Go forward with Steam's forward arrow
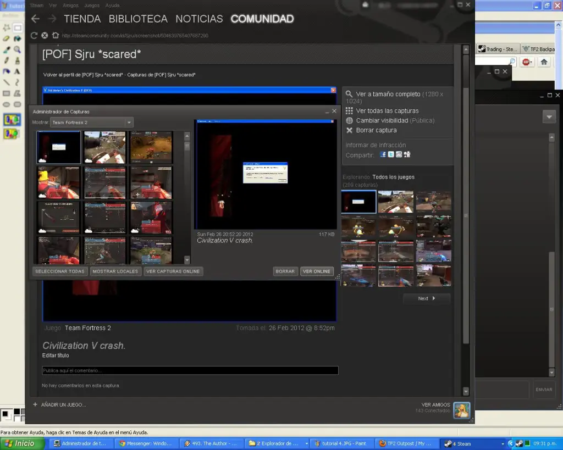The height and width of the screenshot is (450, 563). (x=52, y=19)
